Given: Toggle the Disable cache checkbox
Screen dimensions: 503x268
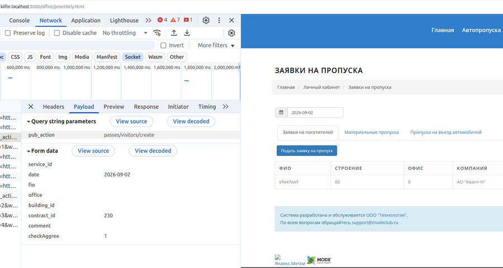Looking at the screenshot, I should 57,33.
